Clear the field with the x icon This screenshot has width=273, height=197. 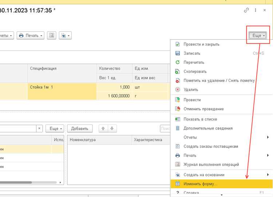[39, 128]
